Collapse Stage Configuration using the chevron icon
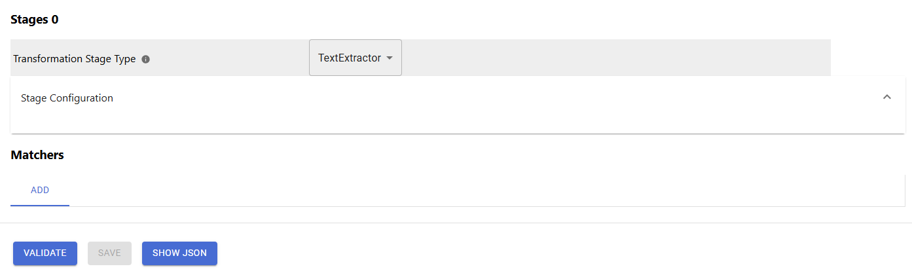The width and height of the screenshot is (912, 275). tap(887, 97)
